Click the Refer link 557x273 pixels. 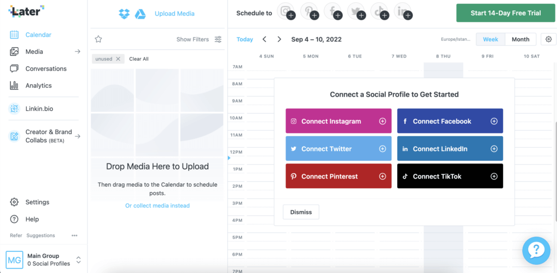[x=16, y=236]
